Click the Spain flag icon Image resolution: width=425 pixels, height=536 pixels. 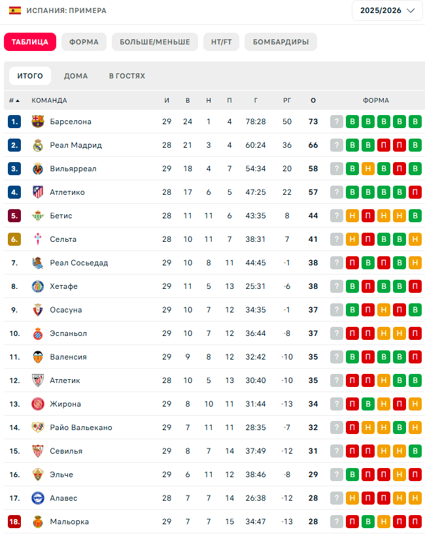tap(15, 10)
